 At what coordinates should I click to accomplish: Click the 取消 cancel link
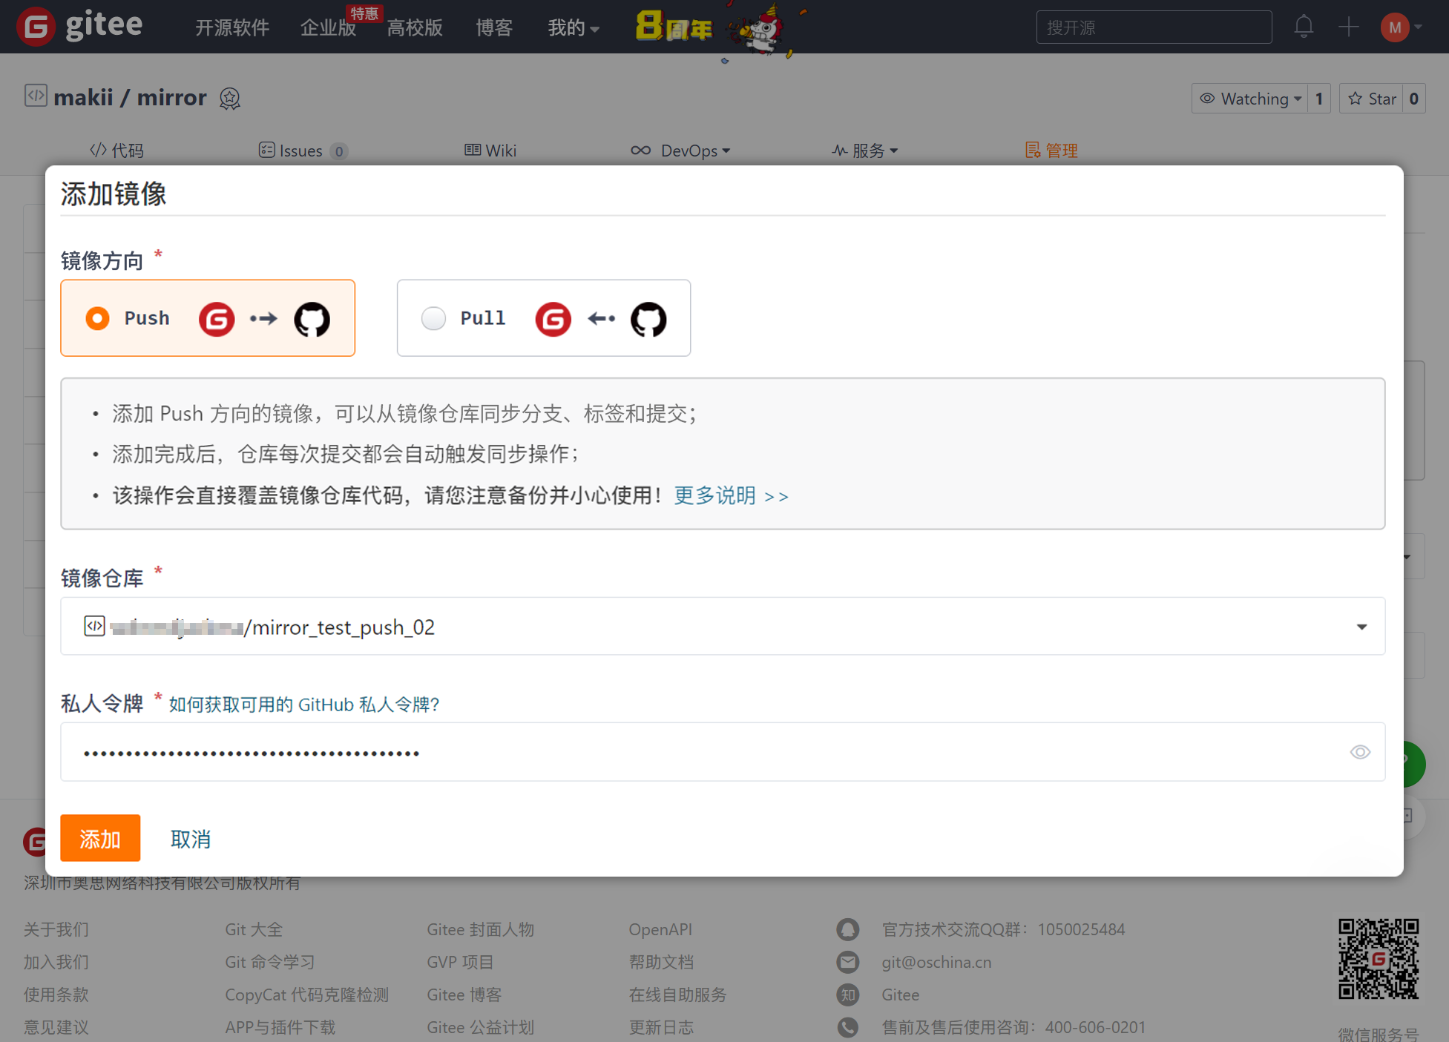[191, 839]
